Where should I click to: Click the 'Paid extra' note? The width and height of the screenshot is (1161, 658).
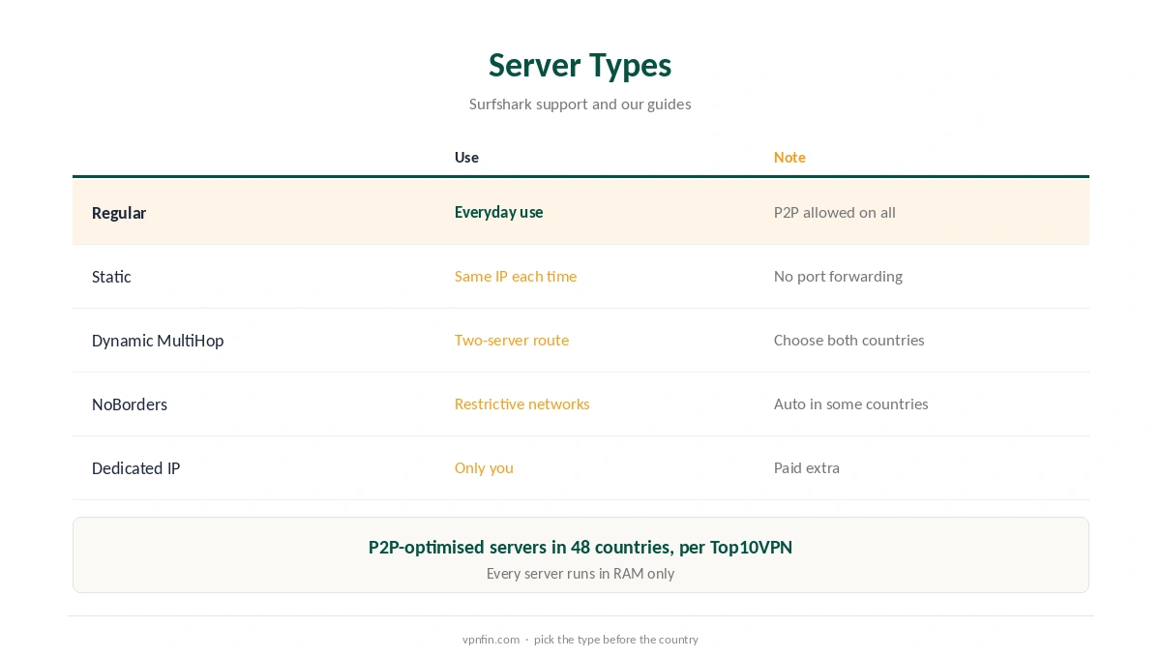tap(807, 467)
